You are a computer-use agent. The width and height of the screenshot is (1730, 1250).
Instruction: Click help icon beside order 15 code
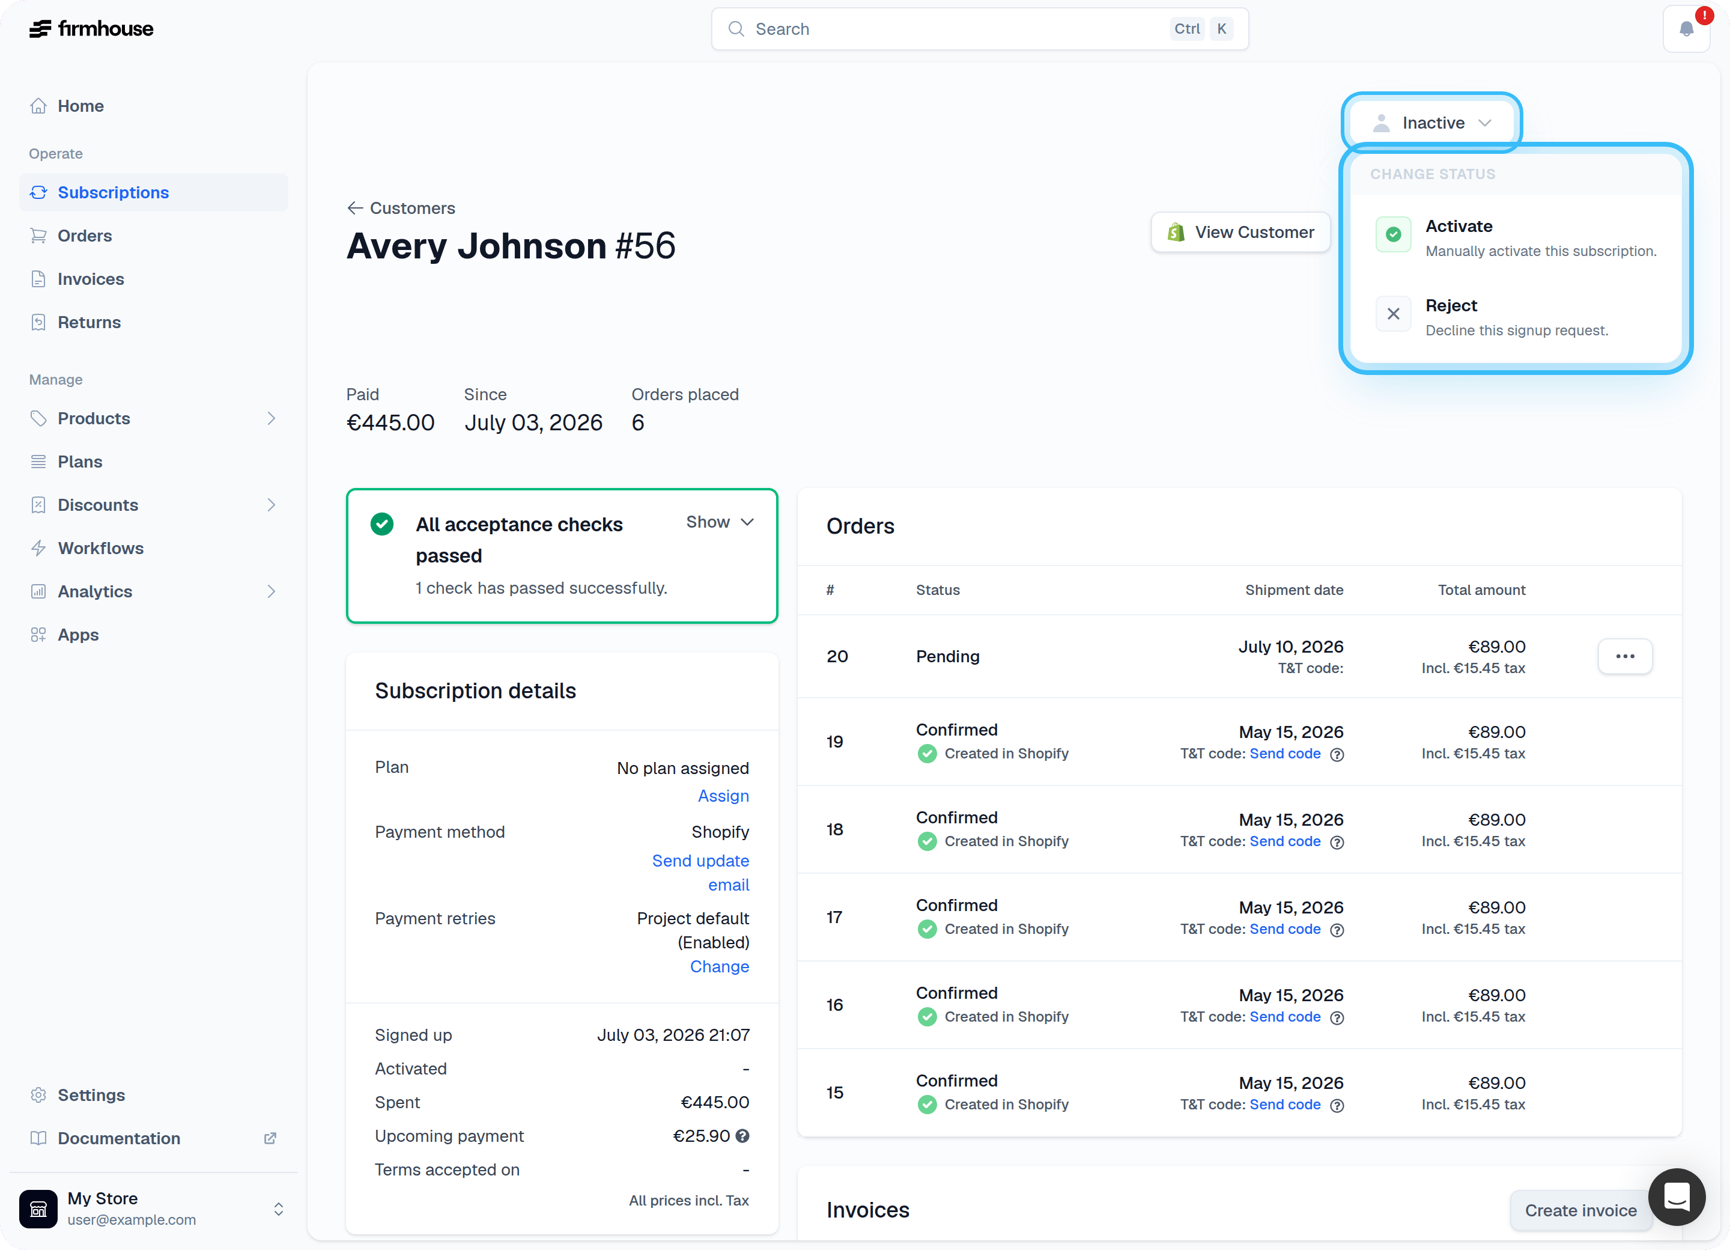(1337, 1106)
